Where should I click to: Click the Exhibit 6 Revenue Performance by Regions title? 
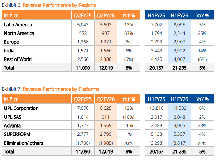coord(49,5)
